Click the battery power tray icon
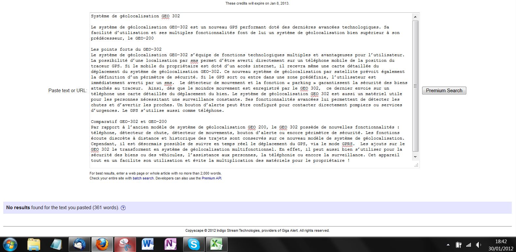Viewport: 516px width, 252px height. [x=458, y=245]
